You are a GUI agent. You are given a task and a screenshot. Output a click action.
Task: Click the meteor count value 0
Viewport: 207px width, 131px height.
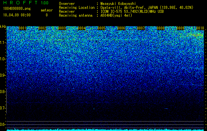(x=47, y=15)
